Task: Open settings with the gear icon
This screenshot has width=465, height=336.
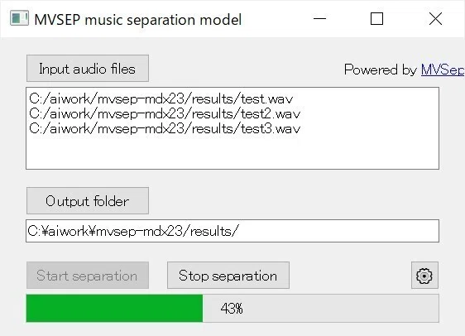Action: [424, 276]
